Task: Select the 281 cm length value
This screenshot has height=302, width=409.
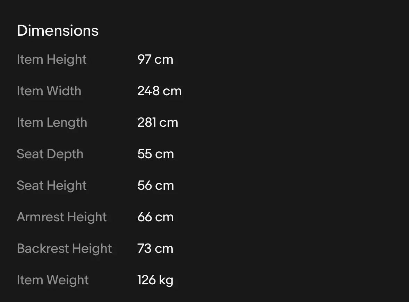Action: coord(157,123)
